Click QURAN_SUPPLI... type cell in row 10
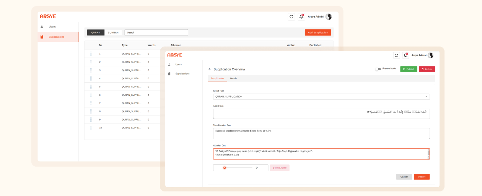Image resolution: width=482 pixels, height=196 pixels. 131,128
